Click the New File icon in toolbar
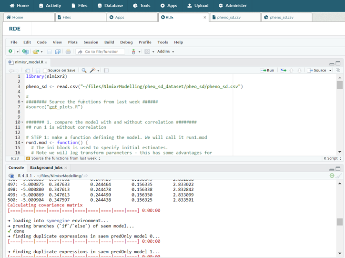 (10, 52)
